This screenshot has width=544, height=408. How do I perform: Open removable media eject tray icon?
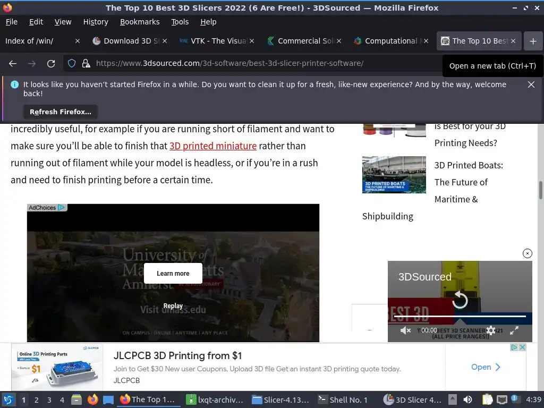tap(453, 399)
